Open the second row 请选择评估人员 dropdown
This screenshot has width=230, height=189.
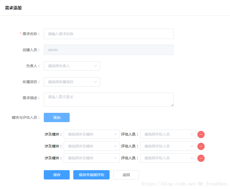pos(168,146)
